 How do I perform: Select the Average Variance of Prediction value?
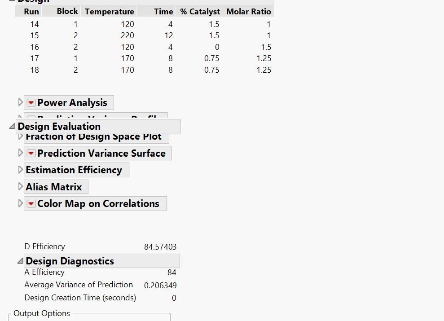[x=160, y=286]
